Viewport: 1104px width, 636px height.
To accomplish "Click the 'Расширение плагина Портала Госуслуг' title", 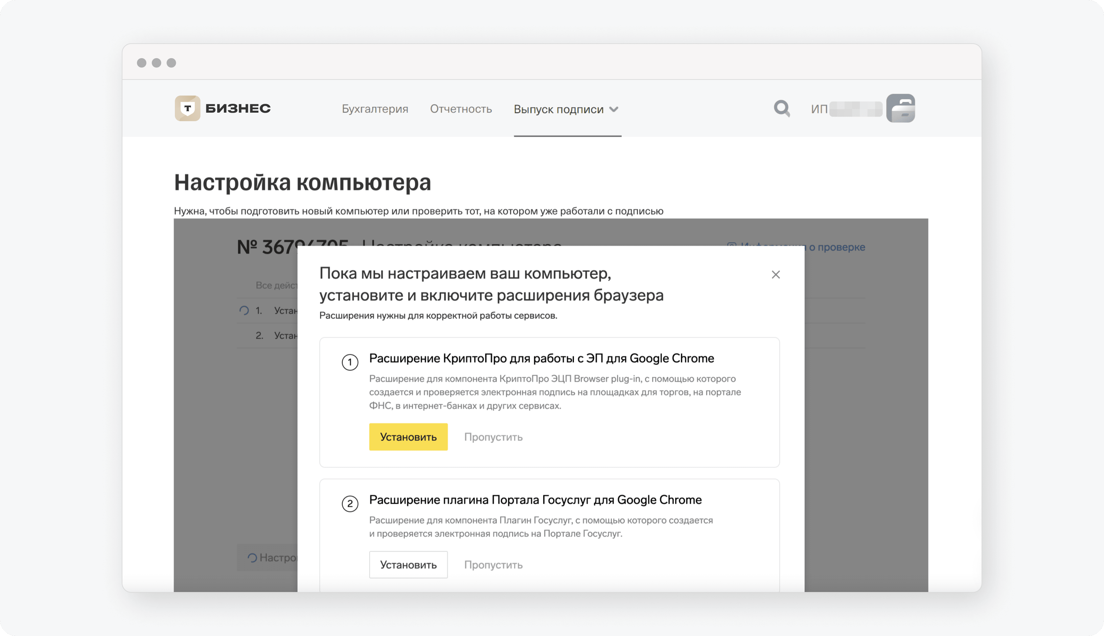I will pyautogui.click(x=535, y=500).
